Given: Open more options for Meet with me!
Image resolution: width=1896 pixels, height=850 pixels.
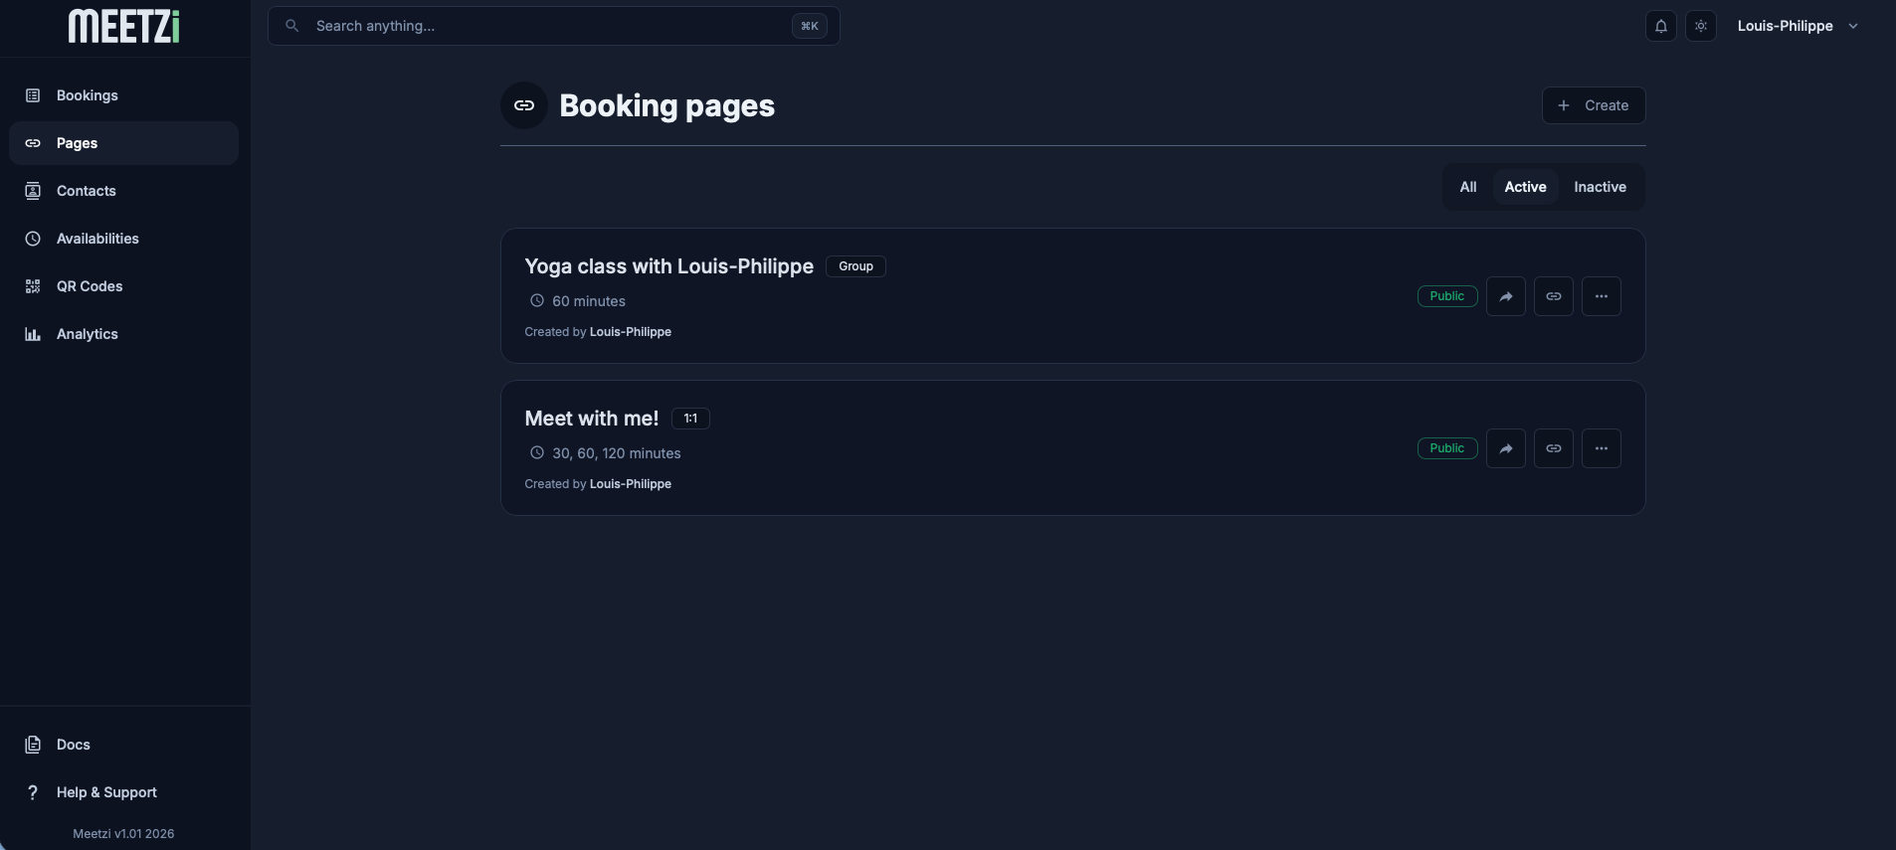Looking at the screenshot, I should click(1602, 448).
